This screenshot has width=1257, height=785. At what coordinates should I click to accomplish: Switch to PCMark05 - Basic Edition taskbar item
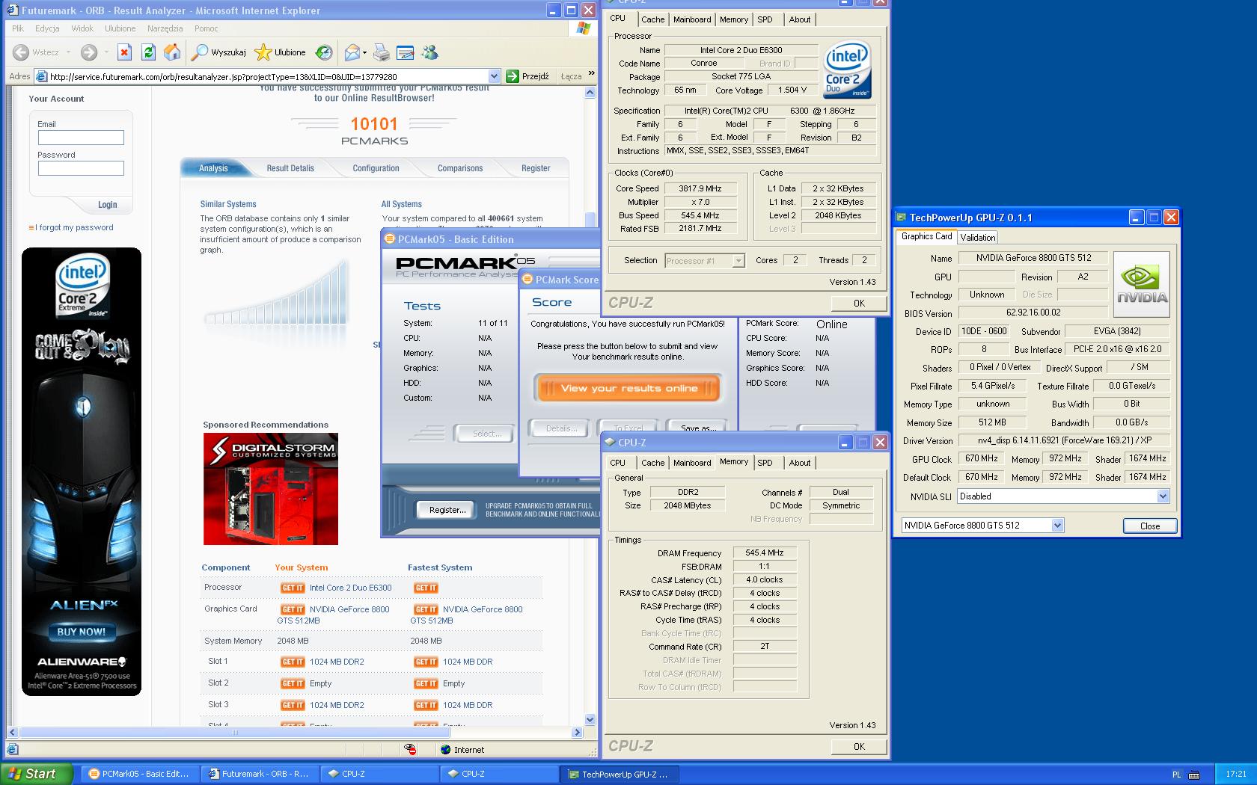click(139, 774)
